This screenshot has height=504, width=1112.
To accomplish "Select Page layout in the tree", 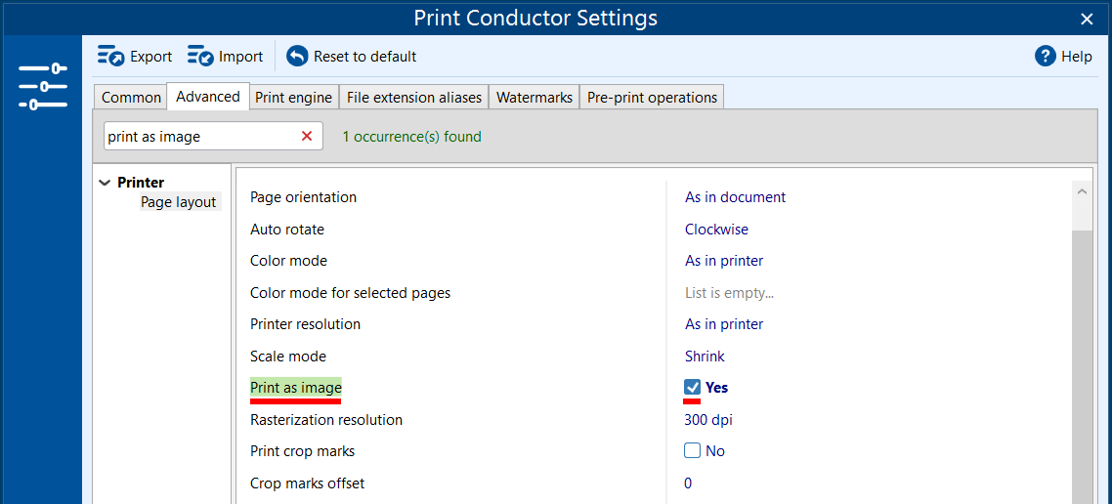I will (178, 202).
